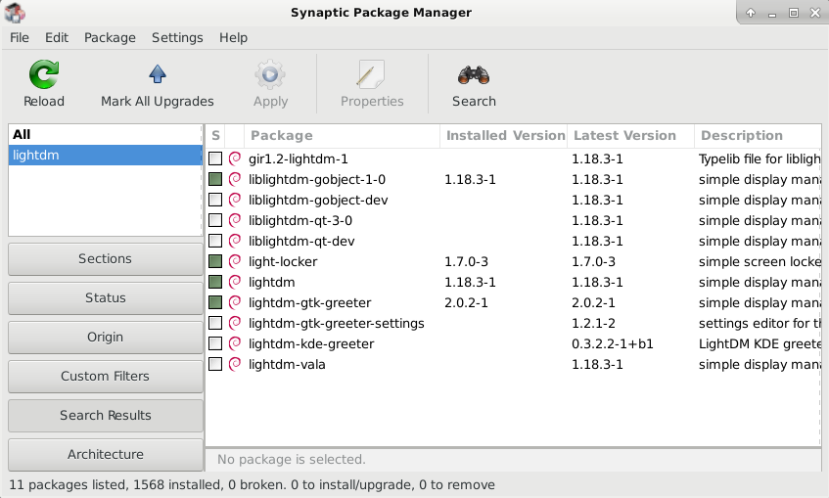The image size is (829, 498).
Task: Sort by Installed Version column header
Action: click(504, 136)
